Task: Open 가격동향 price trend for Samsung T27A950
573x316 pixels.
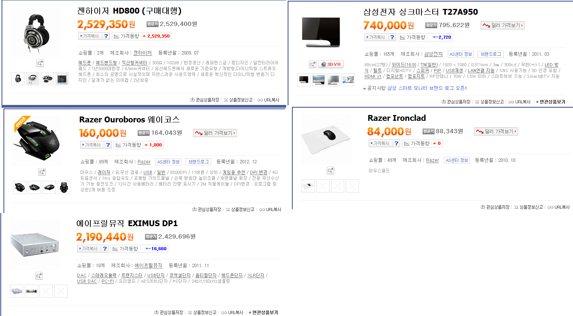Action: (412, 37)
